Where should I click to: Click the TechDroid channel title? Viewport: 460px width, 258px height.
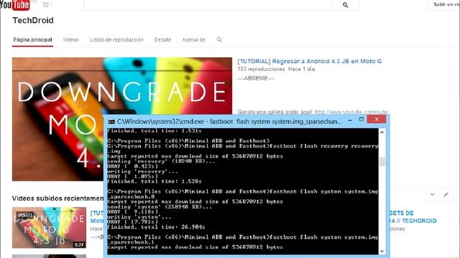(33, 21)
